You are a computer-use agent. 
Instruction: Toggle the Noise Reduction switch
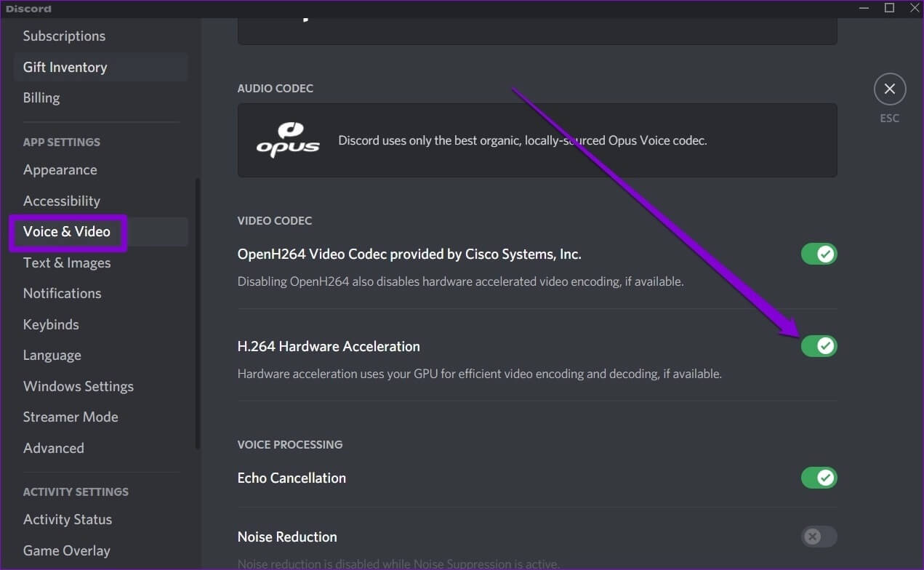[x=819, y=537]
